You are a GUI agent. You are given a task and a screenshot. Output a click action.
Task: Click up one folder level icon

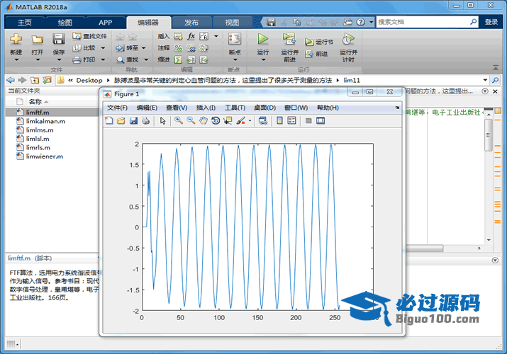coord(35,80)
